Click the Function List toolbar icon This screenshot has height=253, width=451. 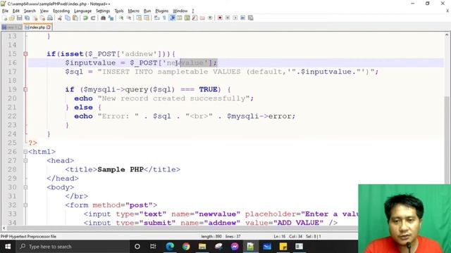coord(194,18)
